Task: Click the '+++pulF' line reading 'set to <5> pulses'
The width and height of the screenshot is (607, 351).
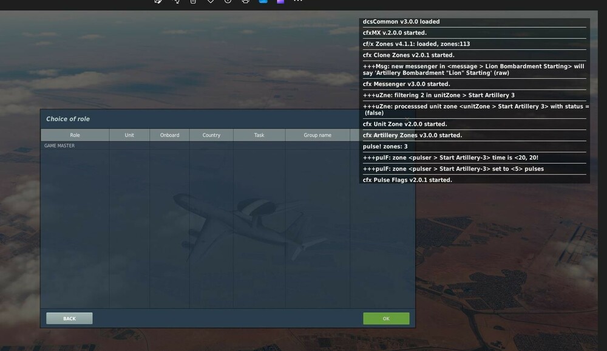Action: (453, 169)
